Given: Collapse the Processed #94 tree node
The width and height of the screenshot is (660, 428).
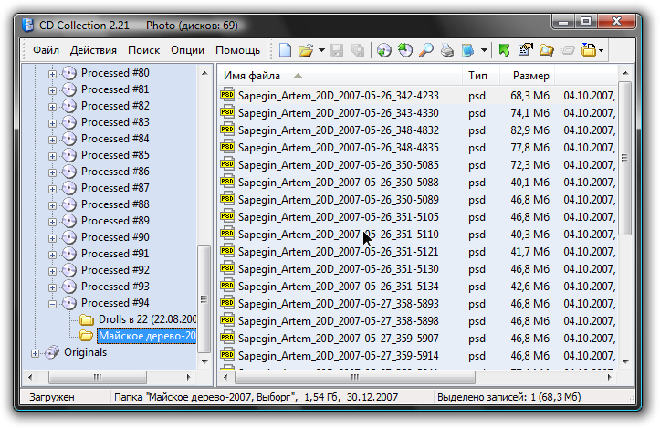Looking at the screenshot, I should (x=52, y=304).
